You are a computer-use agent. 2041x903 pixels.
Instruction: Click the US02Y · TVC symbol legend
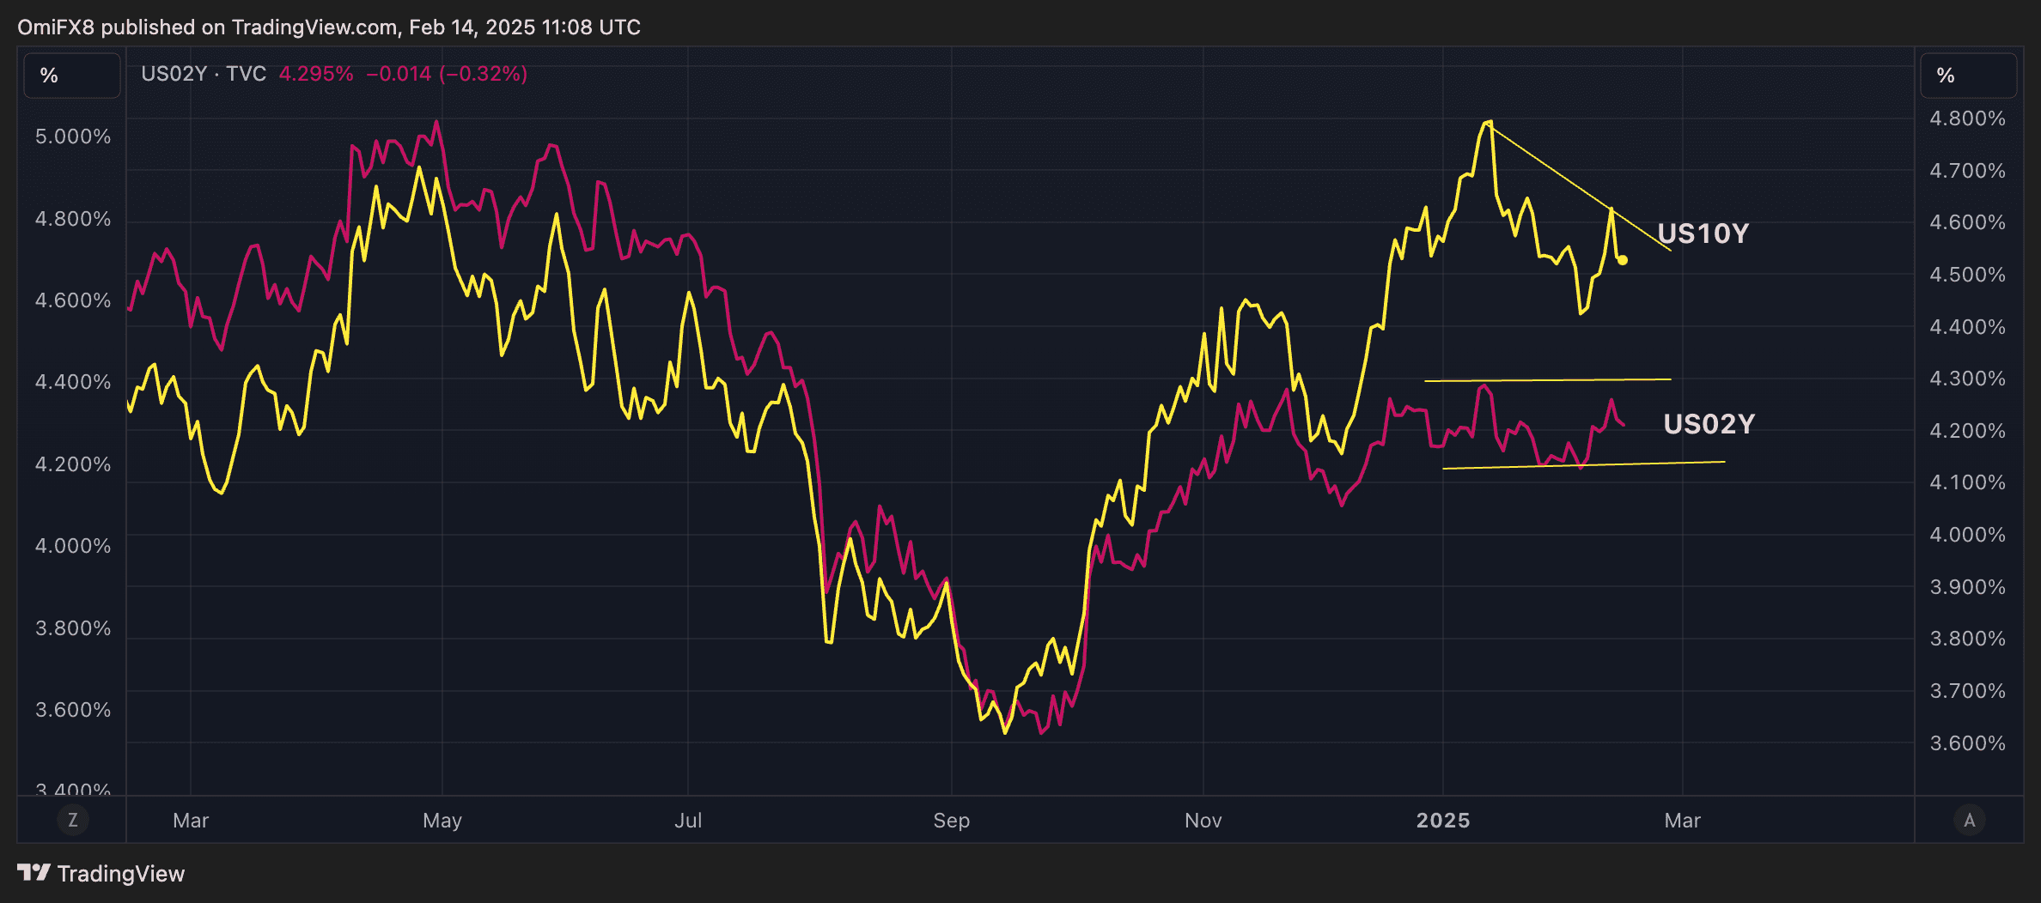204,74
